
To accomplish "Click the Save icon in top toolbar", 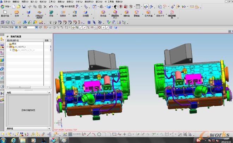I will click(24, 6).
